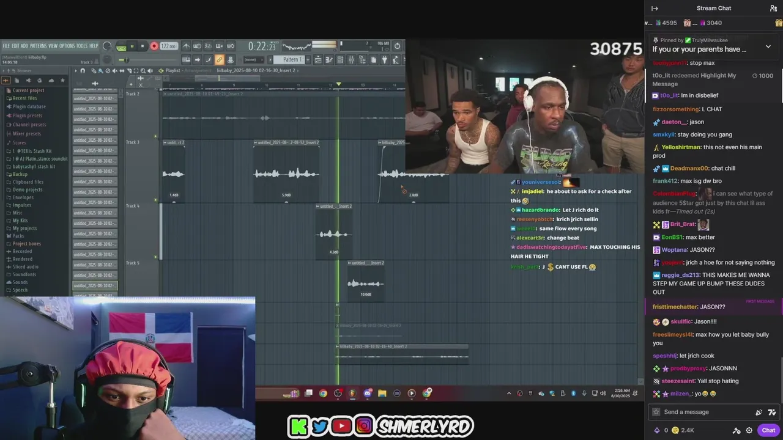Open the plugin picker plug icon

[385, 60]
